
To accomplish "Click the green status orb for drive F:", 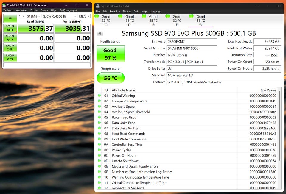I will (168, 16).
